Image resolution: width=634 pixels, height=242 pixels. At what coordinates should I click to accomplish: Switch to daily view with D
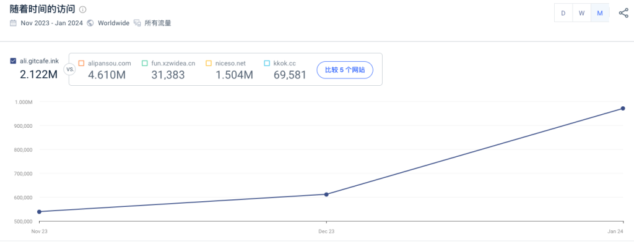(563, 13)
